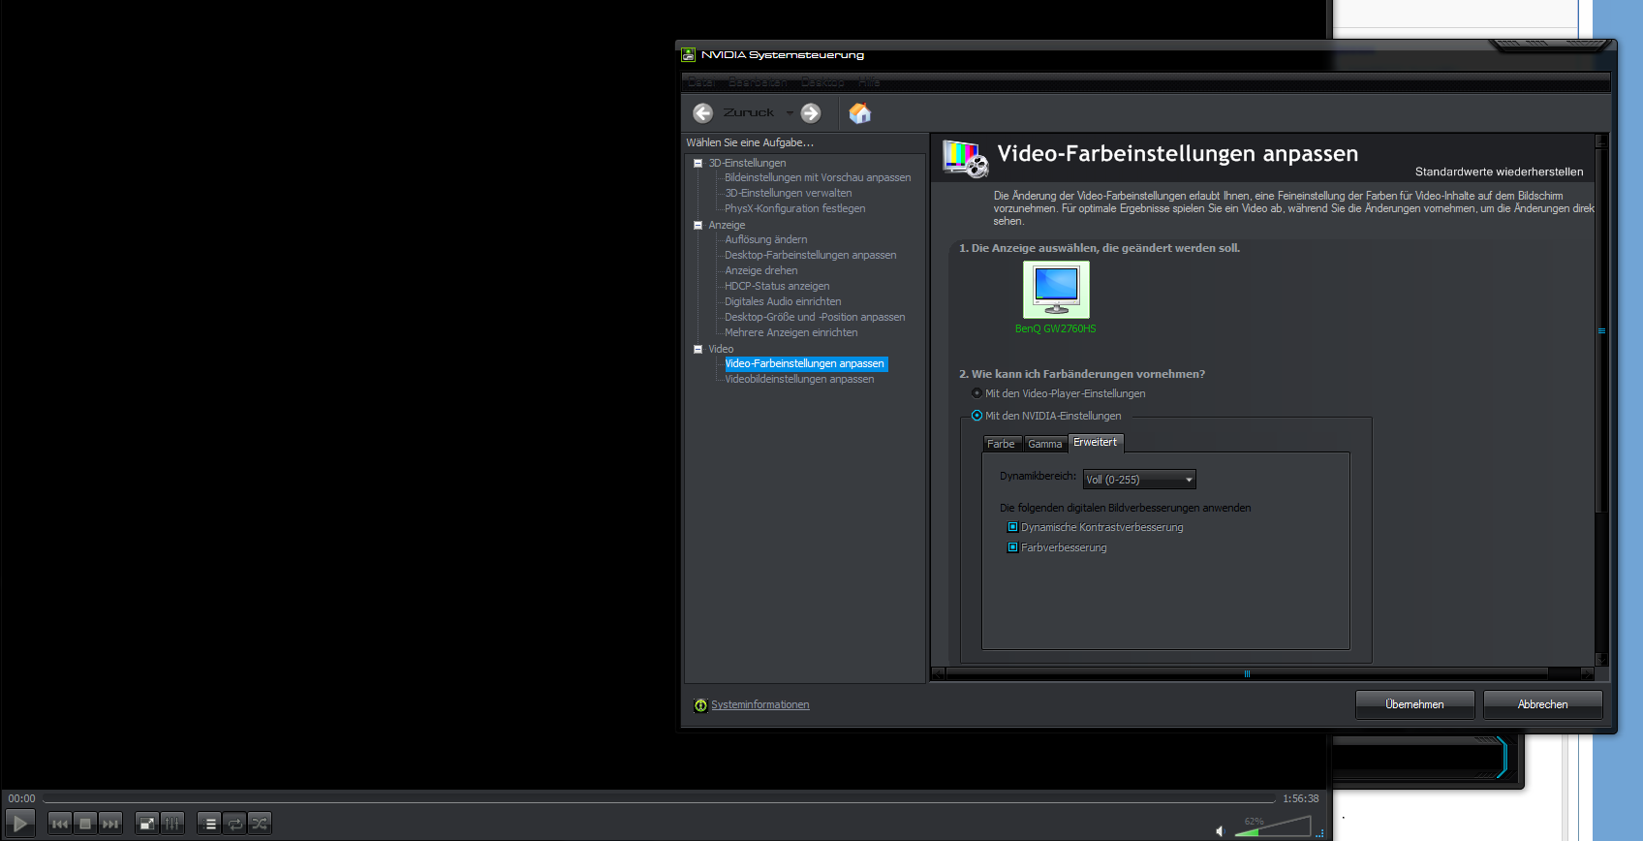Click the media player resize grip
This screenshot has height=841, width=1643.
click(x=1319, y=832)
